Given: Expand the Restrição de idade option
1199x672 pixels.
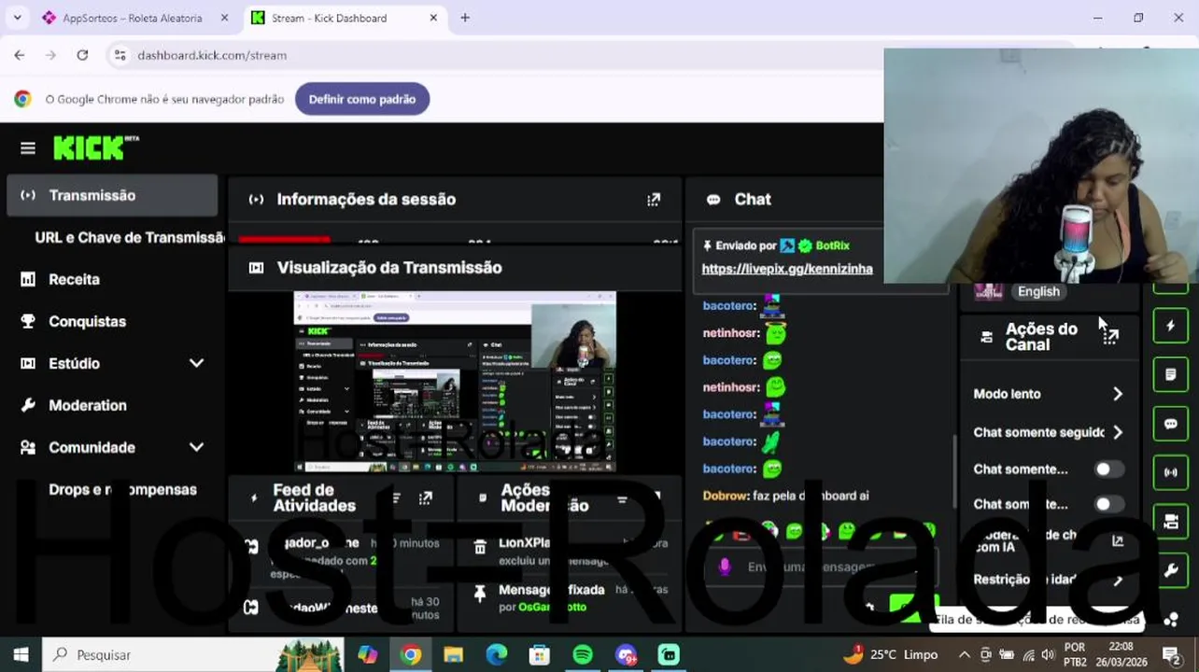Looking at the screenshot, I should (x=1049, y=580).
